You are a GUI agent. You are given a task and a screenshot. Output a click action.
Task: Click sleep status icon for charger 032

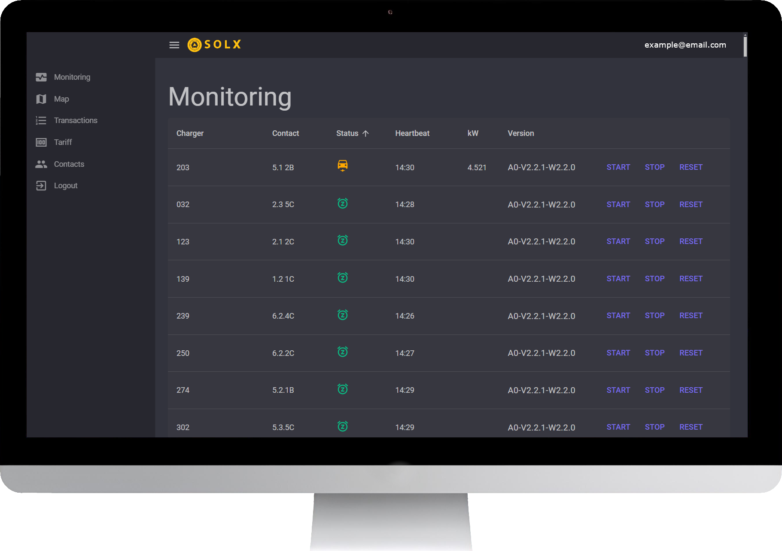(343, 203)
